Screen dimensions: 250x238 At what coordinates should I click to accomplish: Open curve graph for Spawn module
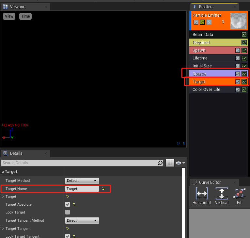click(x=244, y=50)
